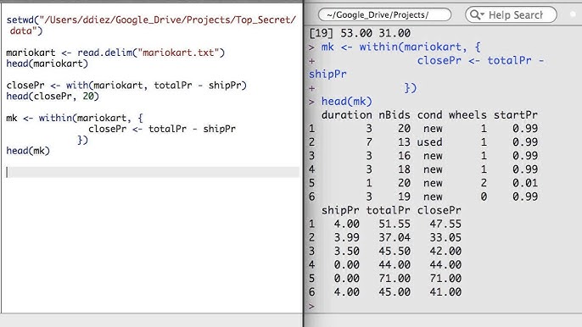Click the indented closePr assignment line in editor

(x=162, y=129)
